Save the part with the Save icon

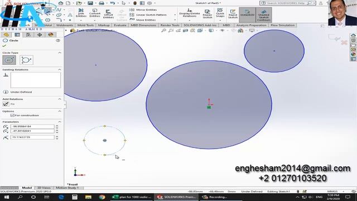click(90, 3)
